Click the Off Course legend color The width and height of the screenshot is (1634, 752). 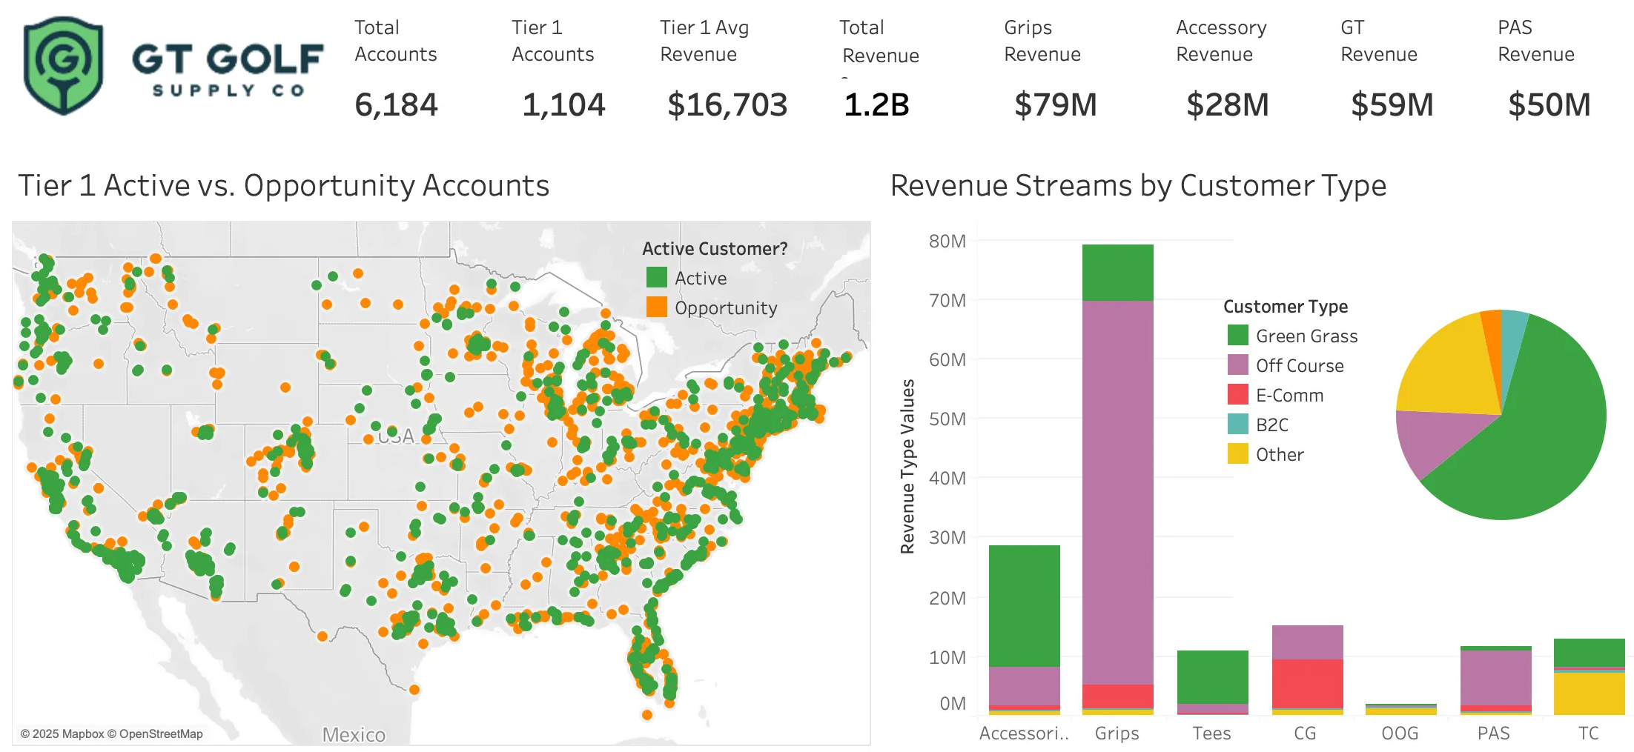pyautogui.click(x=1237, y=365)
